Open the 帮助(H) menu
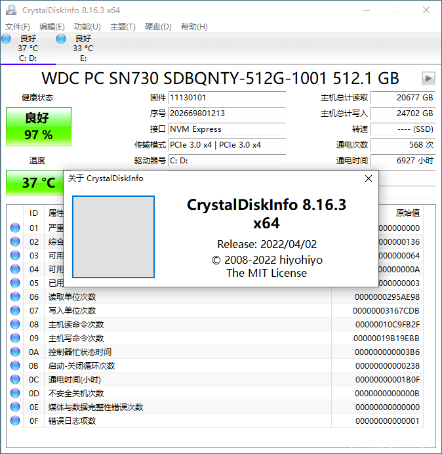This screenshot has width=442, height=454. [193, 27]
